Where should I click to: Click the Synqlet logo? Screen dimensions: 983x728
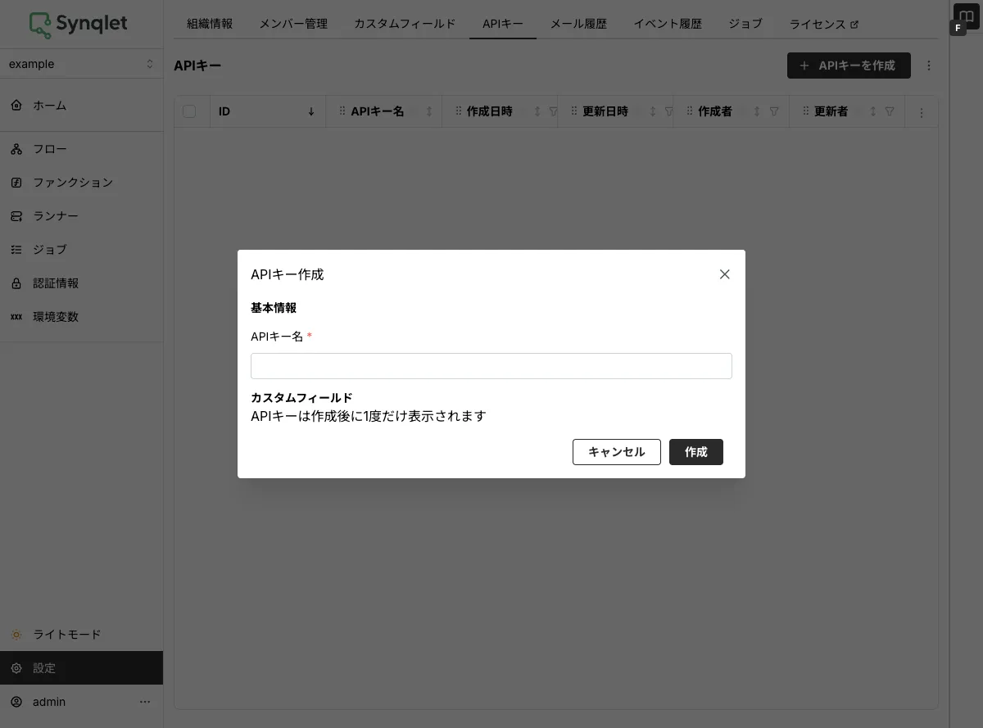pyautogui.click(x=79, y=25)
